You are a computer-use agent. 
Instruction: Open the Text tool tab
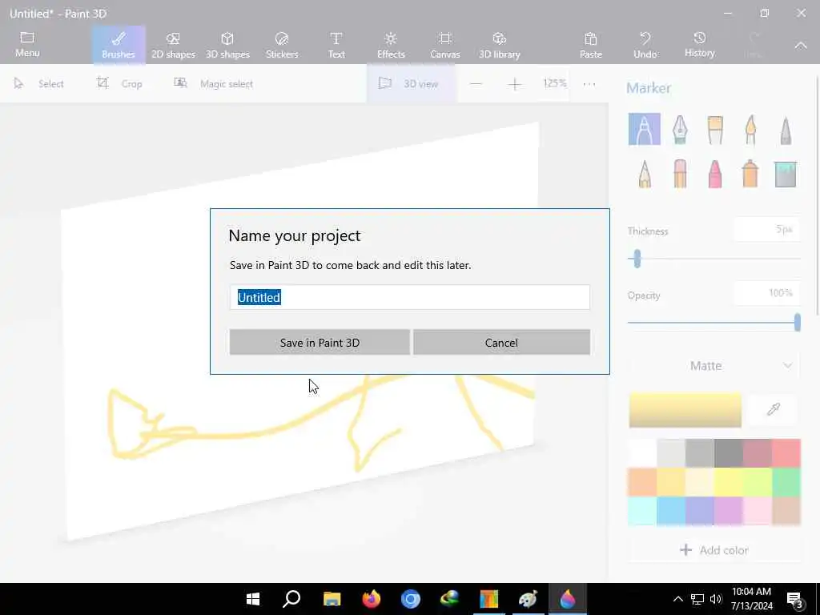[x=336, y=45]
